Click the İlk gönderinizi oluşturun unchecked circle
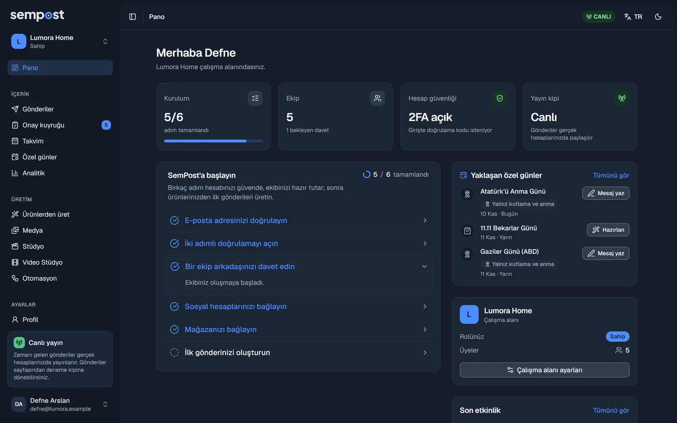This screenshot has height=423, width=677. pyautogui.click(x=174, y=352)
